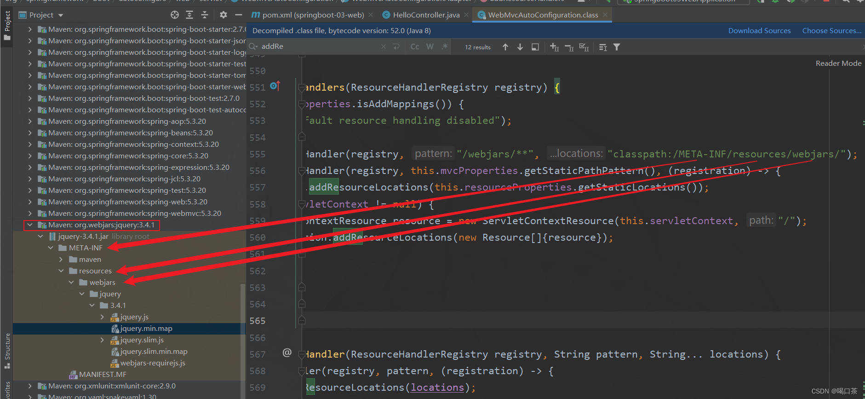Close the WebMvcAutoConfiguration.class tab
Image resolution: width=865 pixels, height=399 pixels.
point(605,15)
